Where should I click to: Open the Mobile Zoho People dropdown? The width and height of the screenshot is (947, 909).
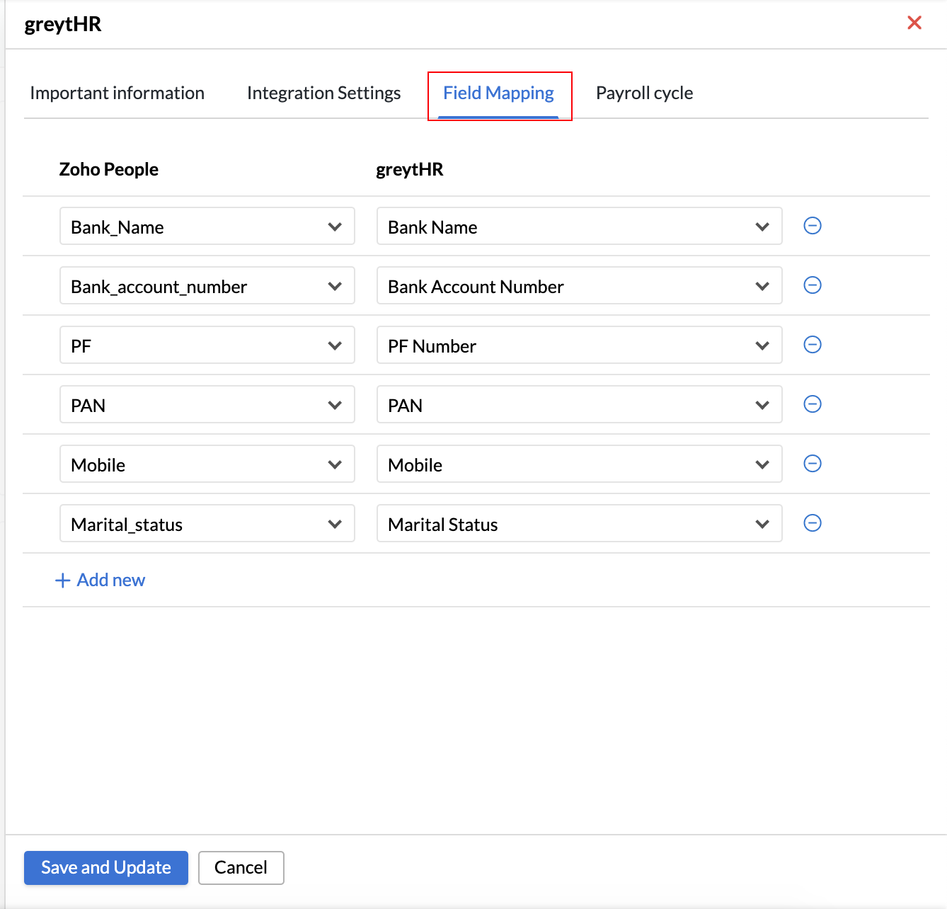pos(207,464)
